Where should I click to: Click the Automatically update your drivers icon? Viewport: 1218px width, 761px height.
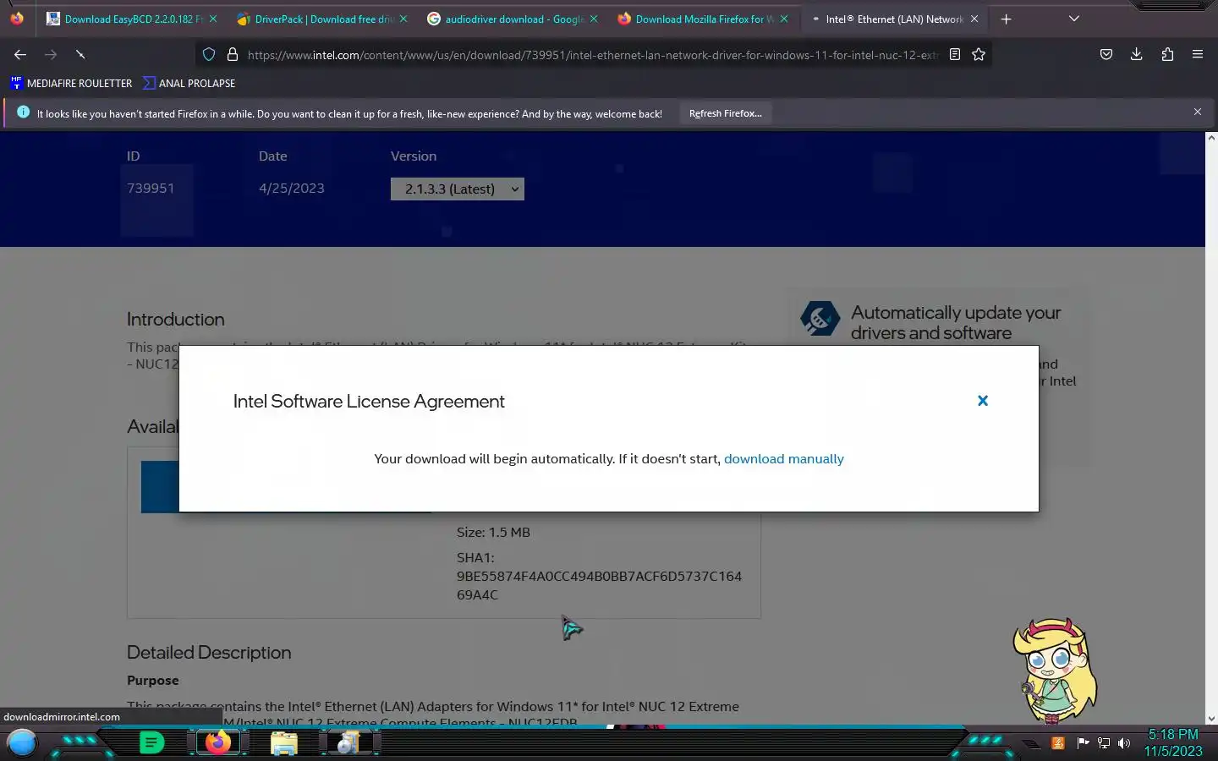click(820, 320)
